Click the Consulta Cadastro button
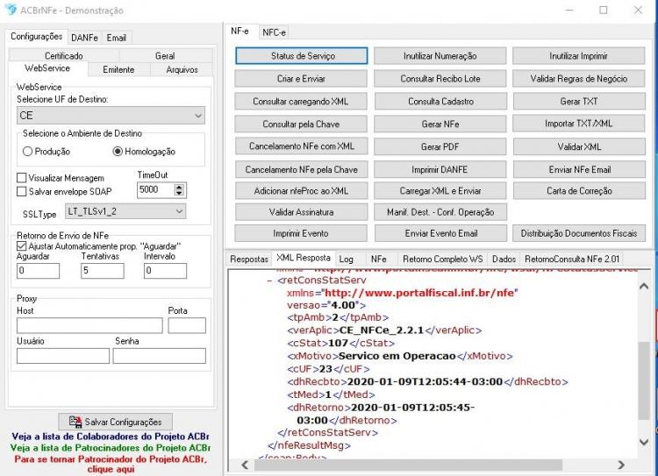This screenshot has width=658, height=476. [440, 101]
